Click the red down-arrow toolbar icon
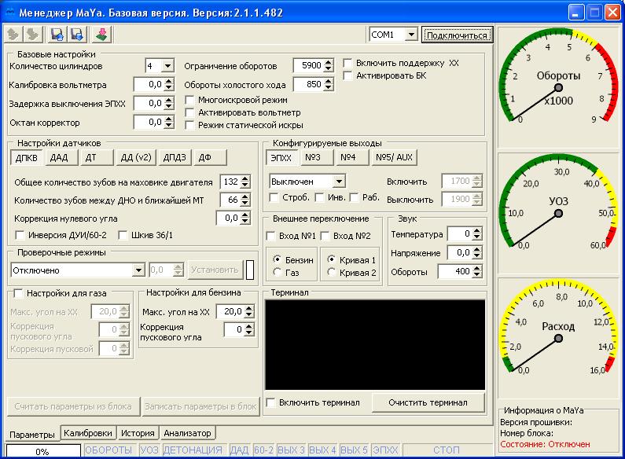This screenshot has height=459, width=625. tap(103, 35)
